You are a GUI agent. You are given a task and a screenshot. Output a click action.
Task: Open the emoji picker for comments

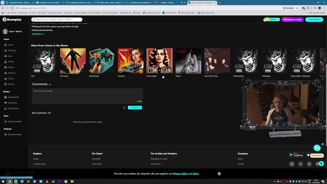(124, 108)
